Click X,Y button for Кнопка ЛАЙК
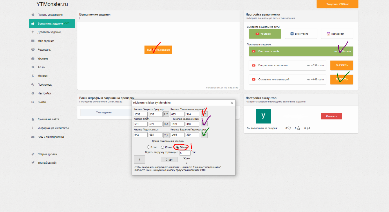Image resolution: width=389 pixels, height=212 pixels. (x=166, y=124)
